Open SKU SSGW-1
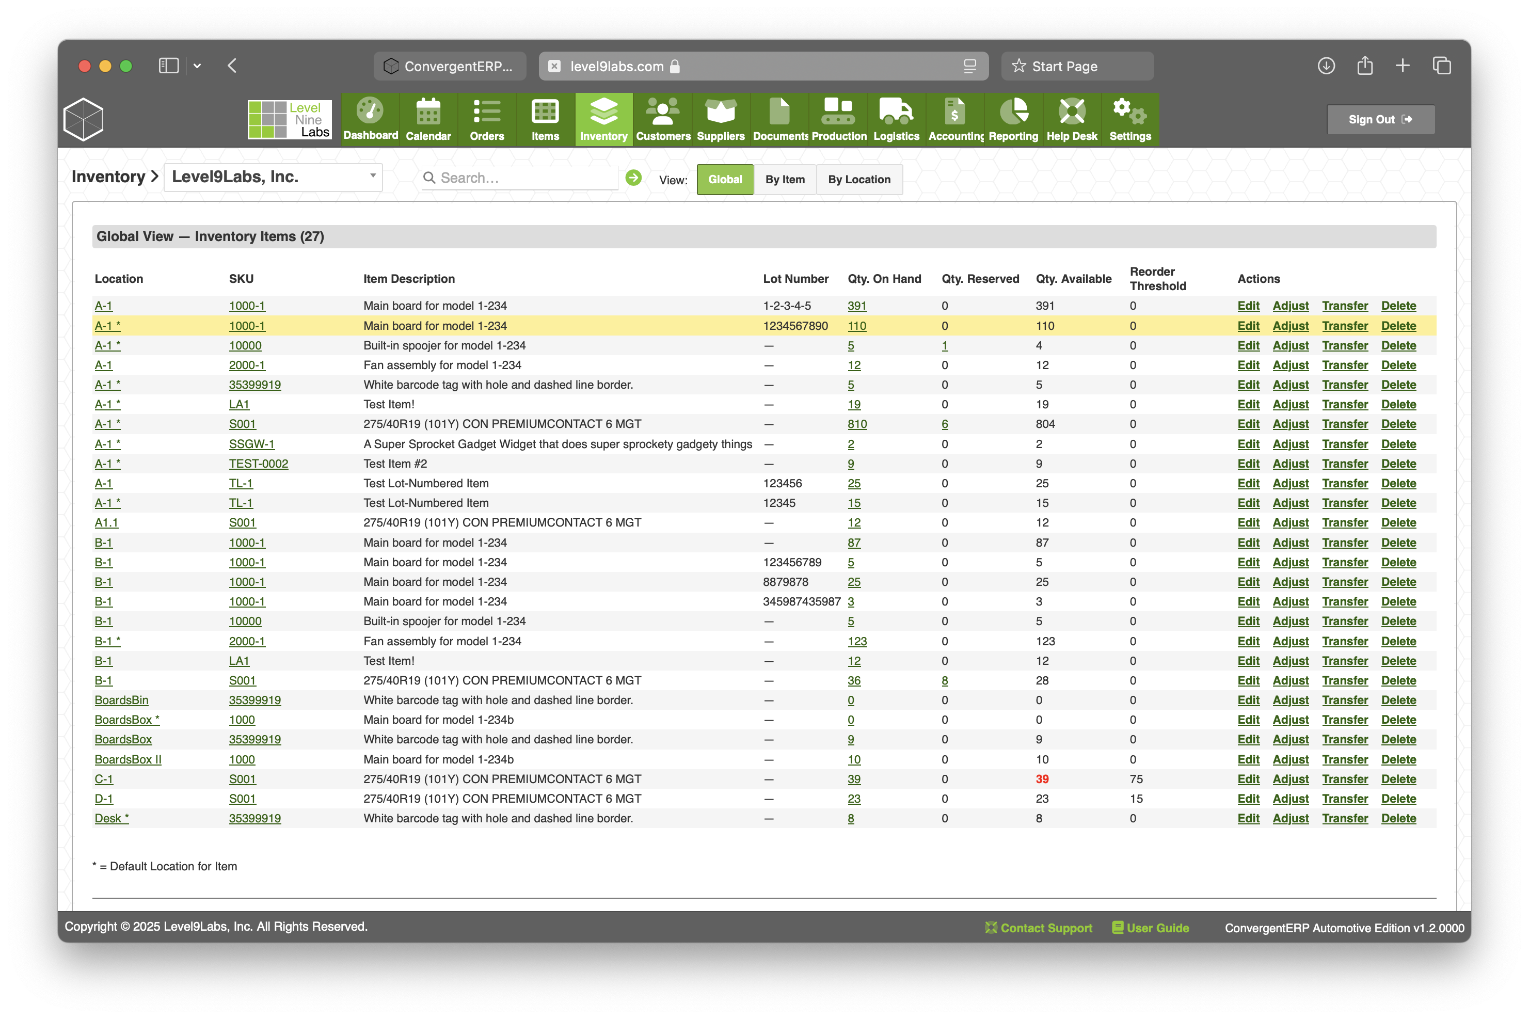The width and height of the screenshot is (1529, 1019). (x=251, y=444)
